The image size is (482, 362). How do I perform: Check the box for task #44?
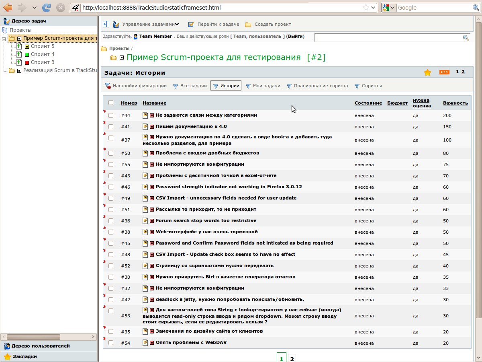point(111,115)
